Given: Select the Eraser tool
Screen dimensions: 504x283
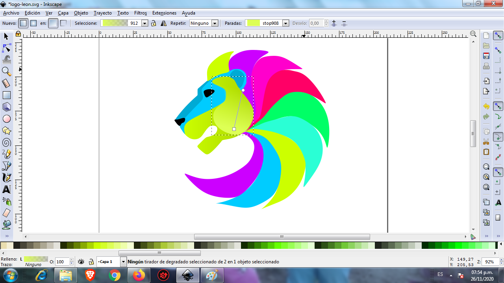Looking at the screenshot, I should click(x=6, y=213).
